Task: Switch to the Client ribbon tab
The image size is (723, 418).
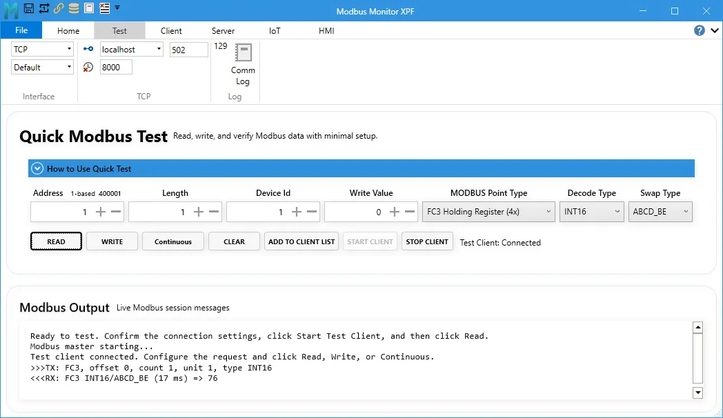Action: pyautogui.click(x=171, y=30)
